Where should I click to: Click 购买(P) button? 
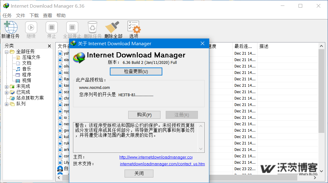tap(144, 115)
